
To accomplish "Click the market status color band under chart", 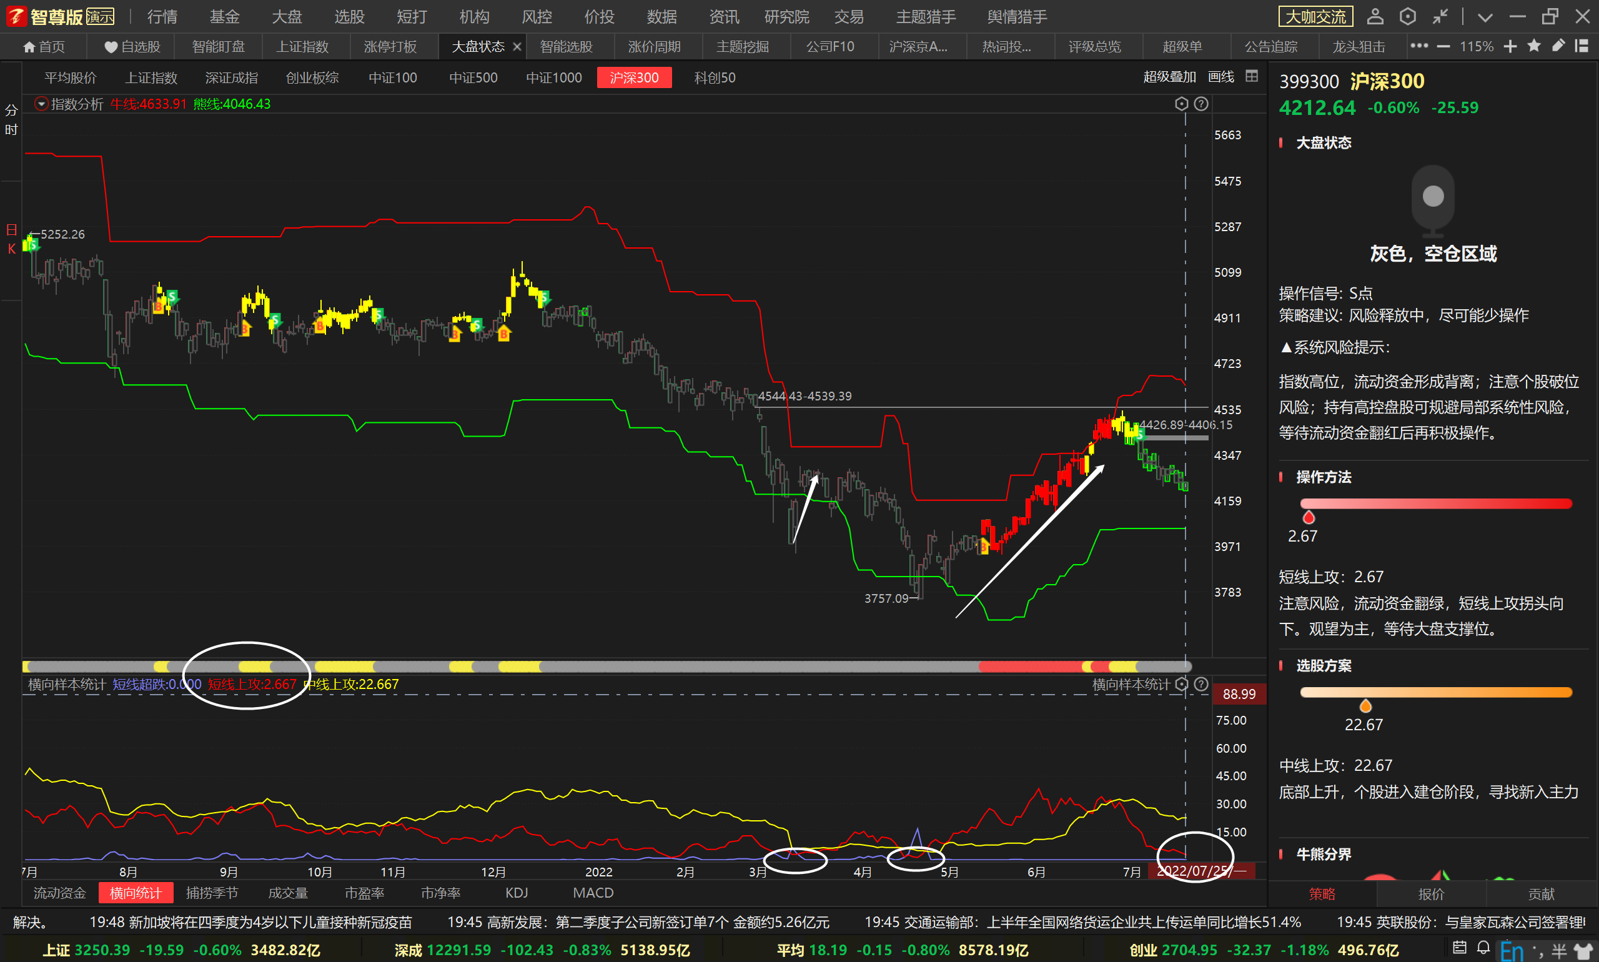I will pyautogui.click(x=606, y=666).
